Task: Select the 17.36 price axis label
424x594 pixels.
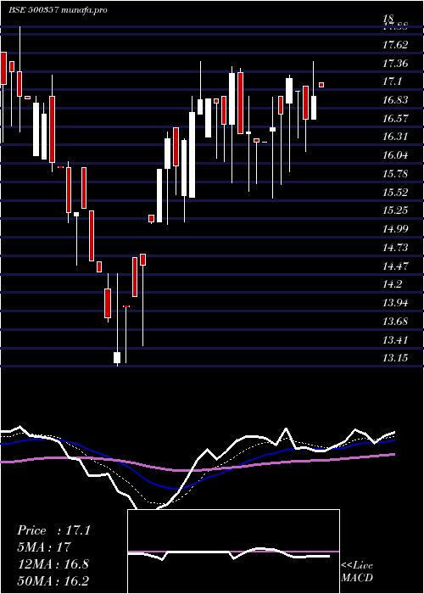Action: [x=395, y=64]
